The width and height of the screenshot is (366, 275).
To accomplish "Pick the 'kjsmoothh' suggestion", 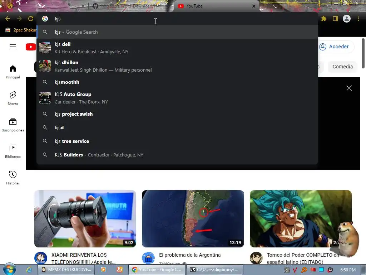I will 177,82.
